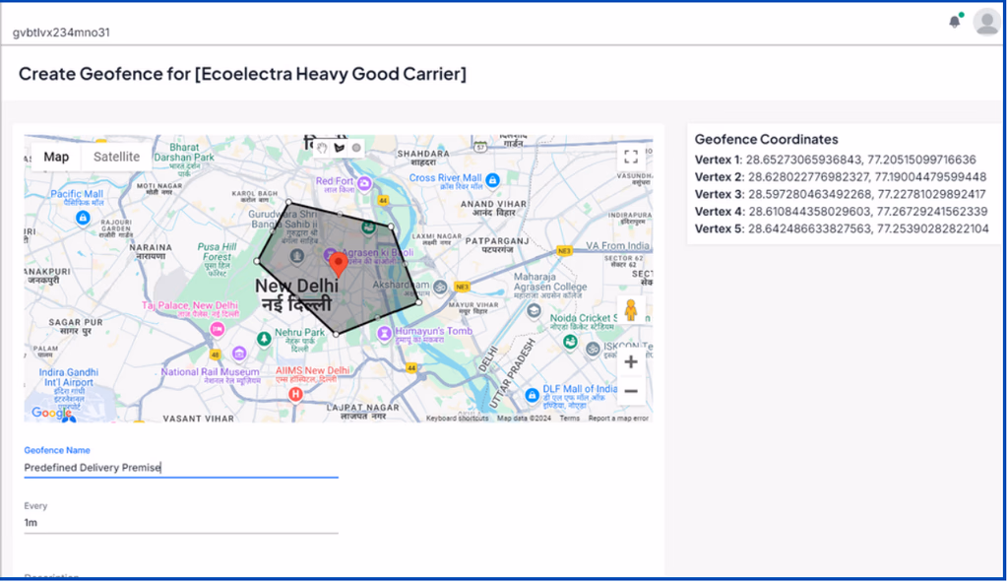Click the Humayun's Tomb marker icon
Screen dimensions: 1008x582
click(385, 334)
